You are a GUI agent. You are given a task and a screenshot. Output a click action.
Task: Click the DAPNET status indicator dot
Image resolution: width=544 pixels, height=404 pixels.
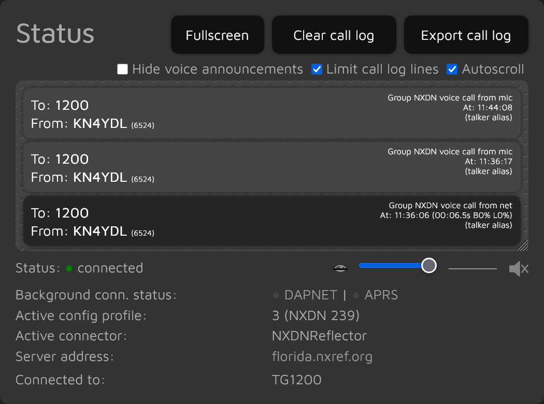276,296
